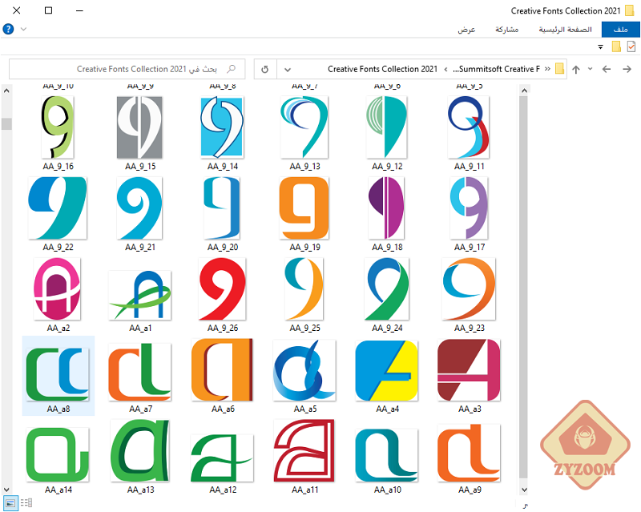Open the ملف (File) ribbon tab
This screenshot has width=641, height=512.
tap(620, 30)
